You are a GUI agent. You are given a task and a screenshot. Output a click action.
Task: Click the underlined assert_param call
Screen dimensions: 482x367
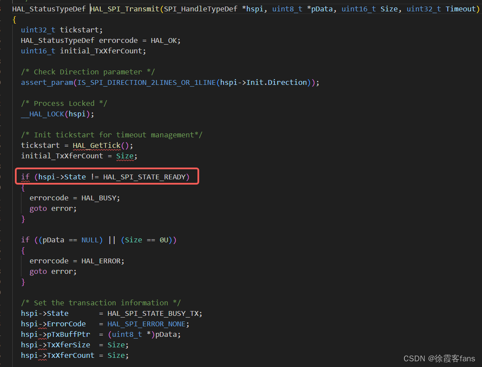click(46, 82)
